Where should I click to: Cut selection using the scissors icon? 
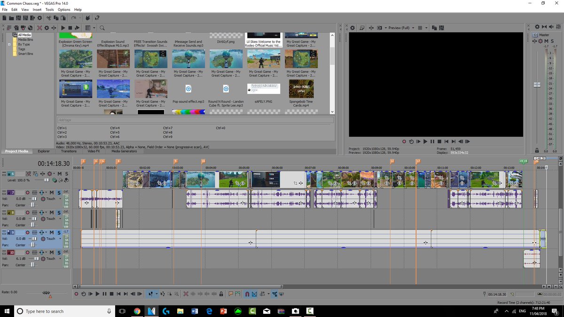tap(48, 18)
